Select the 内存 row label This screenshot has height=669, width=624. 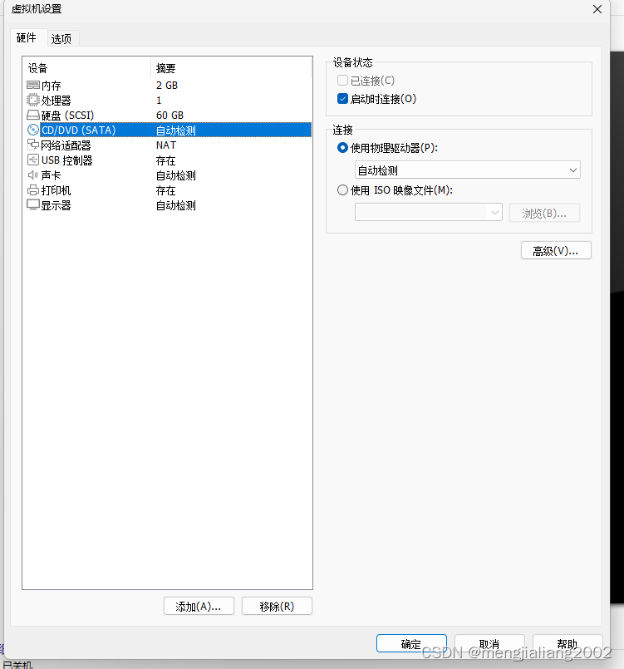[x=52, y=86]
